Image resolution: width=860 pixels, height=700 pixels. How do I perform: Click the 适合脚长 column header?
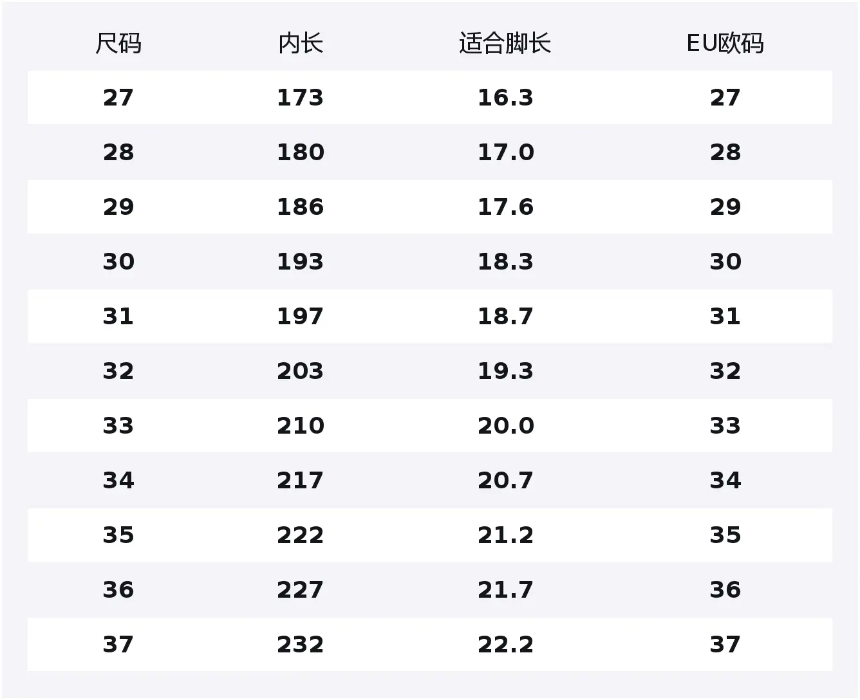coord(505,43)
